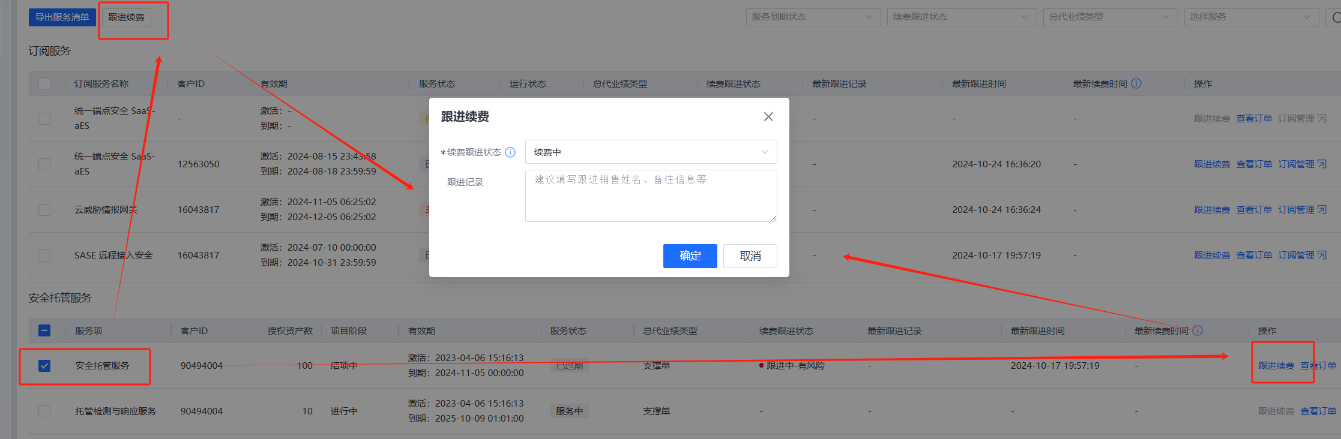Click info icon beside managed service 最新续费时间 header
Image resolution: width=1341 pixels, height=439 pixels.
click(1198, 331)
